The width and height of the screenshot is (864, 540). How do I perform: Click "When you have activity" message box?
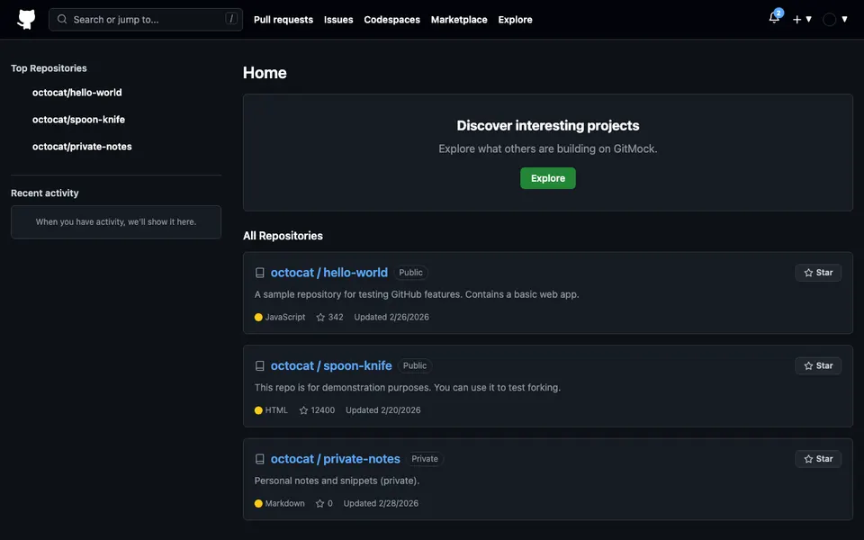(x=116, y=222)
